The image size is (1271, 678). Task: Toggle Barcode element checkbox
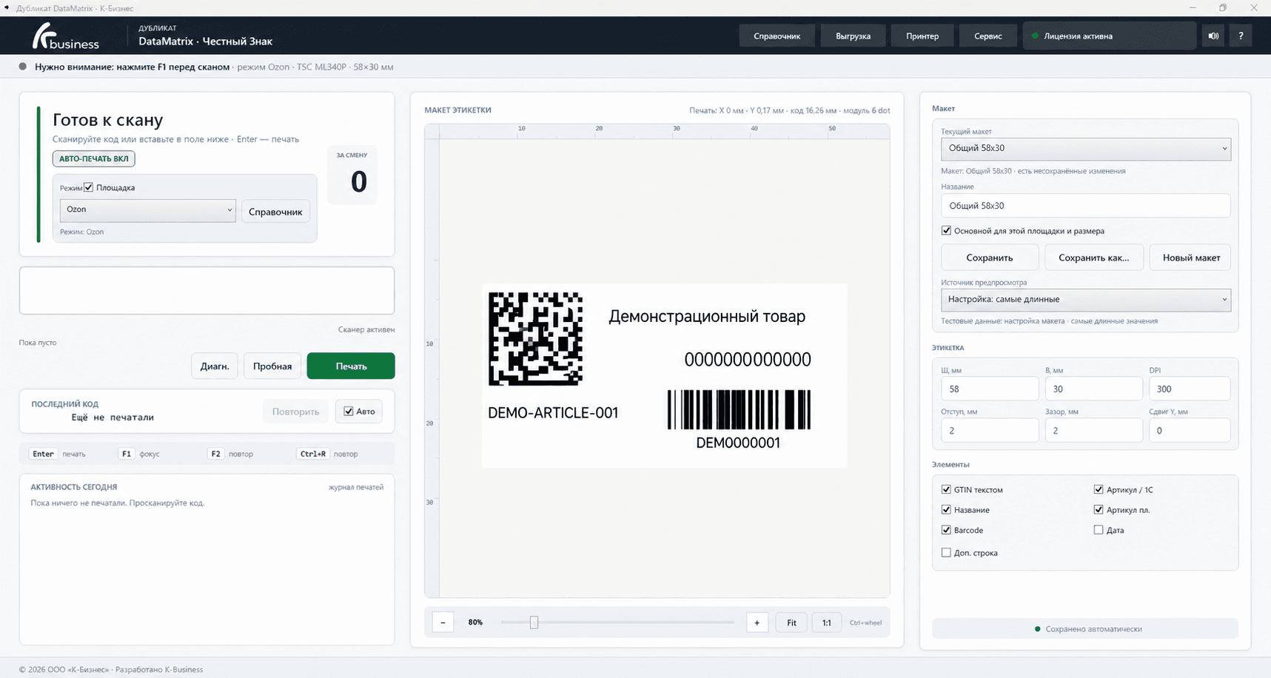pos(946,530)
